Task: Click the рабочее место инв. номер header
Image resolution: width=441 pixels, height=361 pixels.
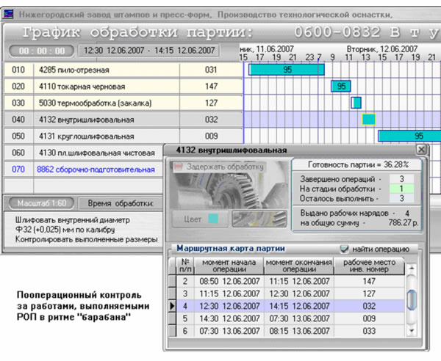Action: point(369,266)
